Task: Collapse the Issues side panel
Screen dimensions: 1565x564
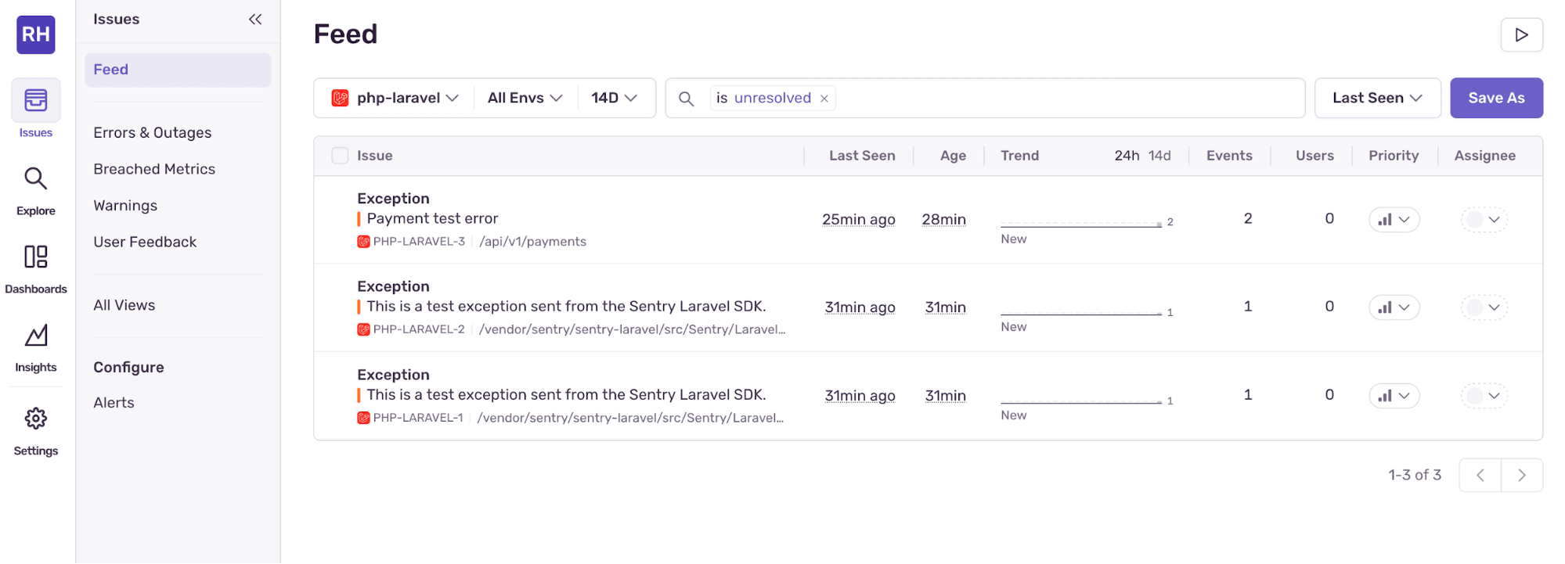Action: (x=255, y=20)
